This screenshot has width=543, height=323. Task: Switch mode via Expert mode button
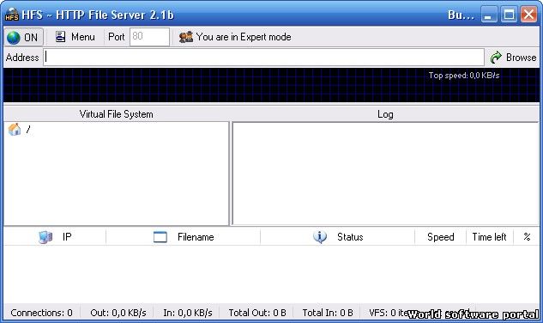coord(235,37)
